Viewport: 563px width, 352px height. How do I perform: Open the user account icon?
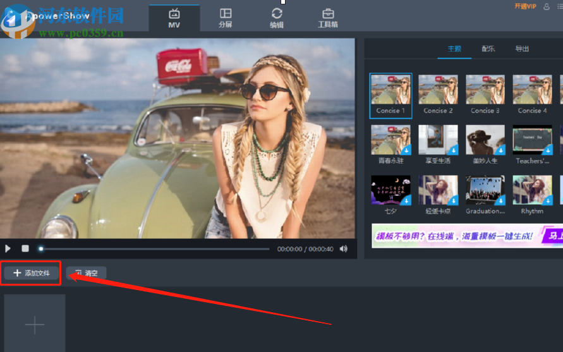(546, 6)
